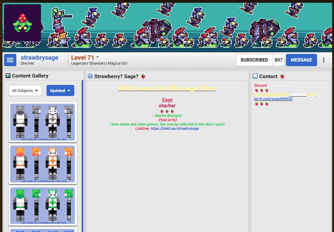Click the strawberry pixel avatar image

[22, 23]
